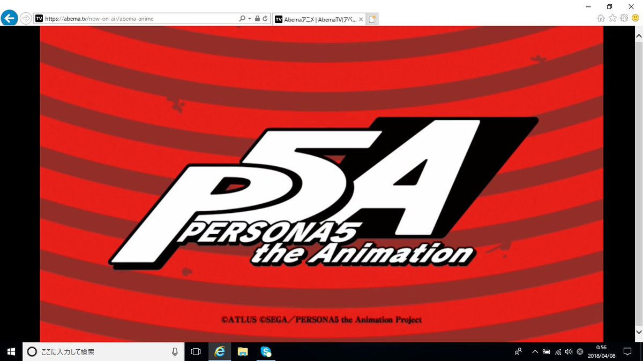Switch to Internet Explorer taskbar icon
The height and width of the screenshot is (361, 643).
(x=220, y=351)
